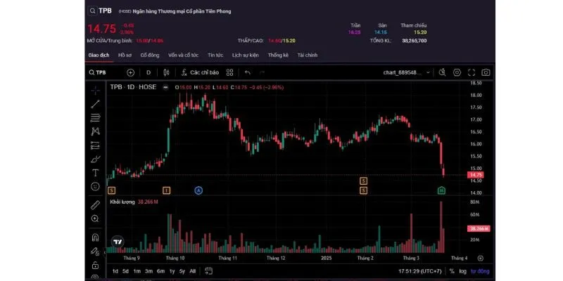
Task: Collapse the TPB 1D HOSE legend
Action: [x=165, y=87]
